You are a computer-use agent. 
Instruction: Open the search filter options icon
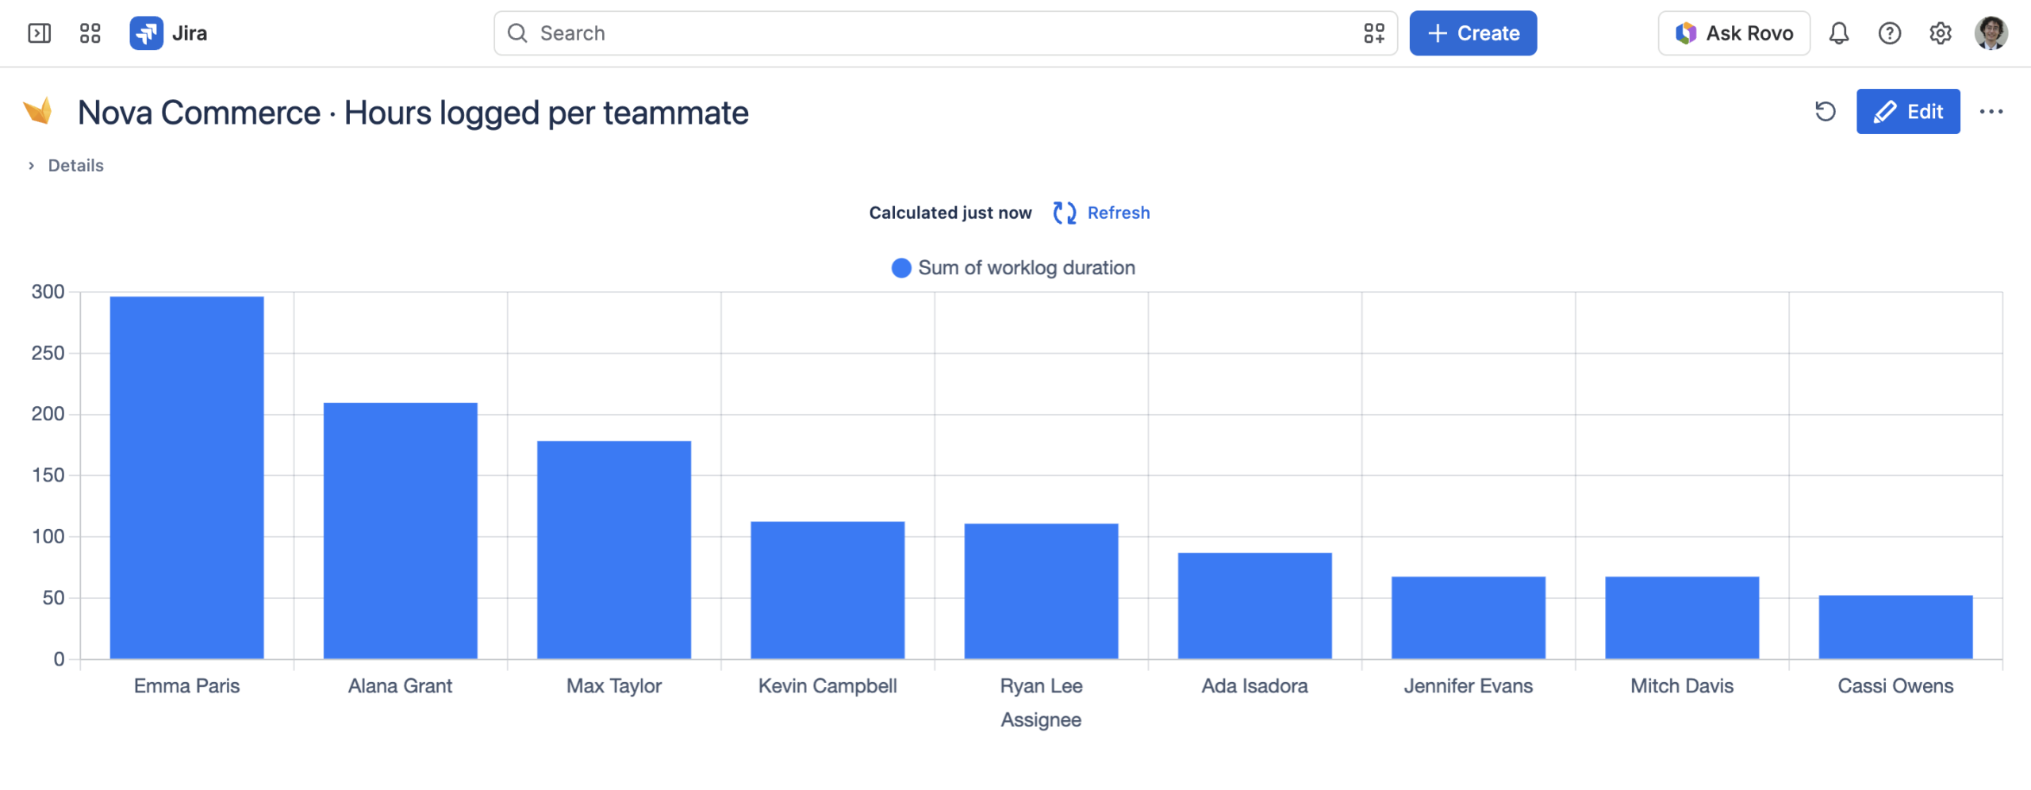(x=1374, y=33)
